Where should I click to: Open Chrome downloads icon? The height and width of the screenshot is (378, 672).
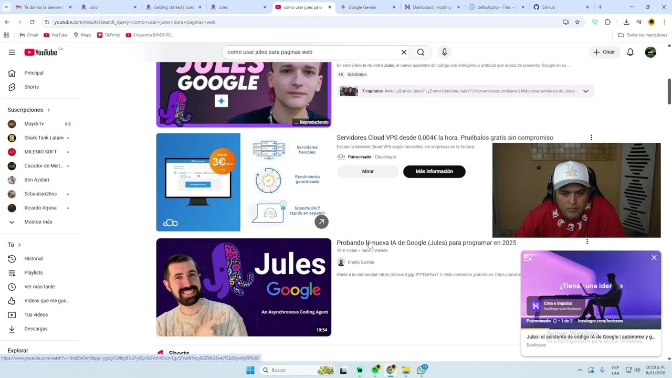click(626, 22)
